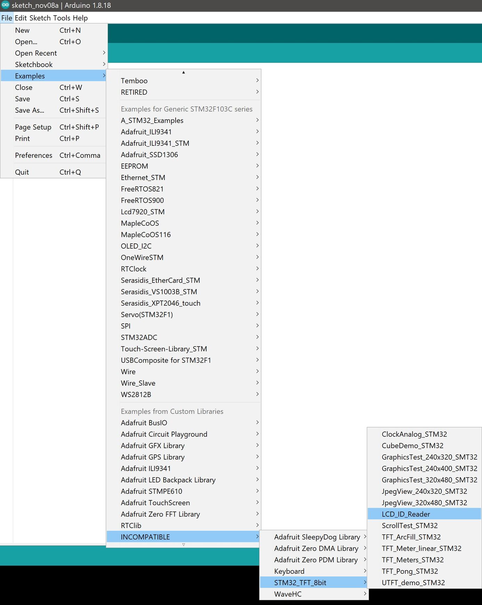Click the Arduino logo icon in title bar
Screen dimensions: 482x605
click(5, 5)
